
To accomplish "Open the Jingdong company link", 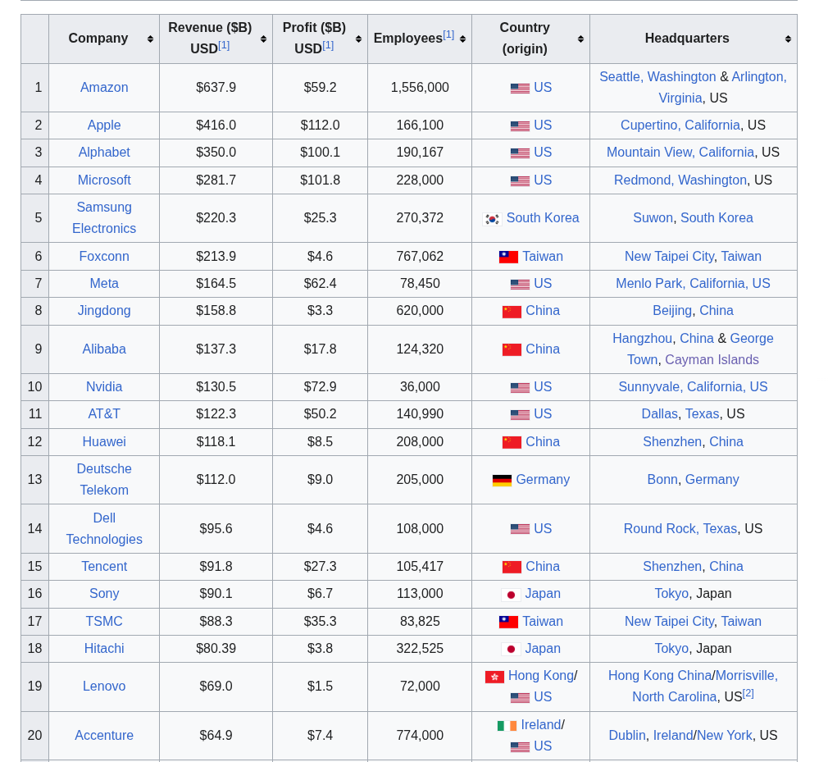I will 104,311.
